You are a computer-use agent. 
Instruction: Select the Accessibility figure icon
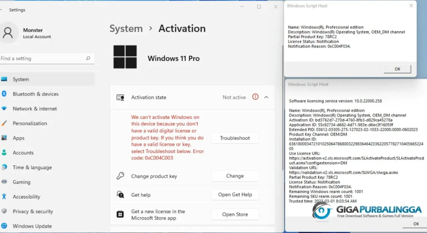(4, 196)
